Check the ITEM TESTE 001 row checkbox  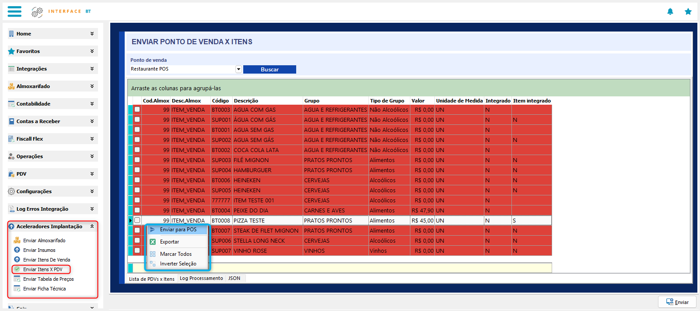pos(137,200)
